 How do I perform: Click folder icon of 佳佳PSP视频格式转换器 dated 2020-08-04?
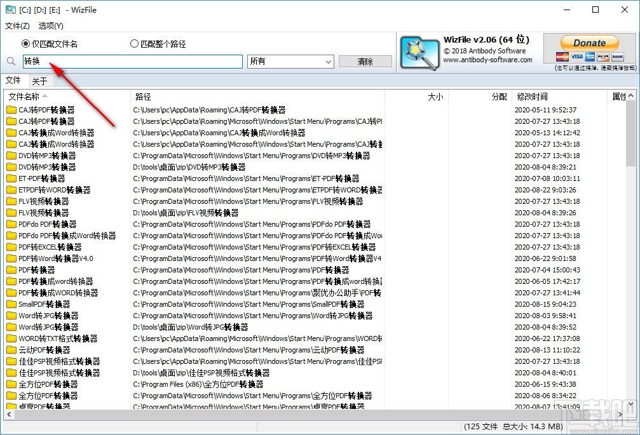[x=11, y=373]
